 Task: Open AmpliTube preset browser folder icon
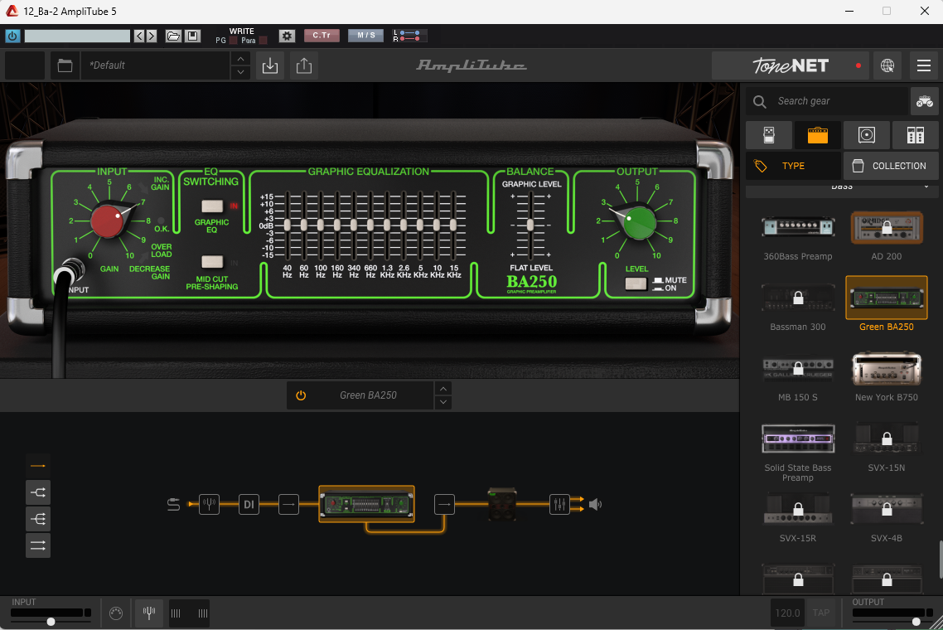65,65
